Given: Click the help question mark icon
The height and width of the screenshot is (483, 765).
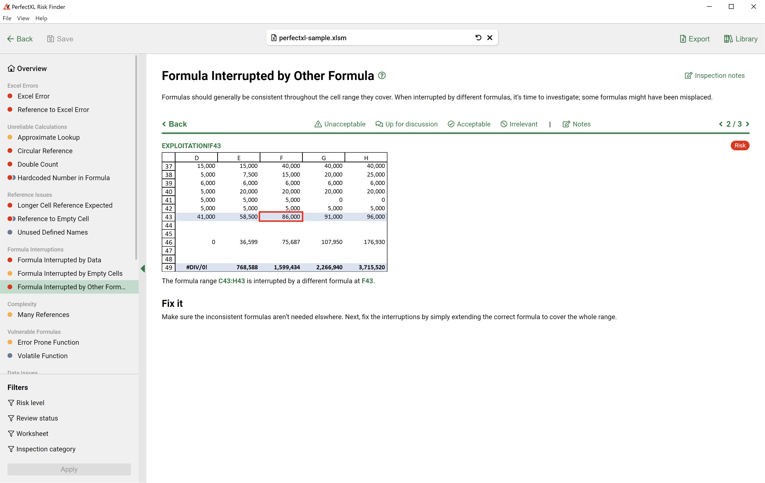Looking at the screenshot, I should [382, 75].
